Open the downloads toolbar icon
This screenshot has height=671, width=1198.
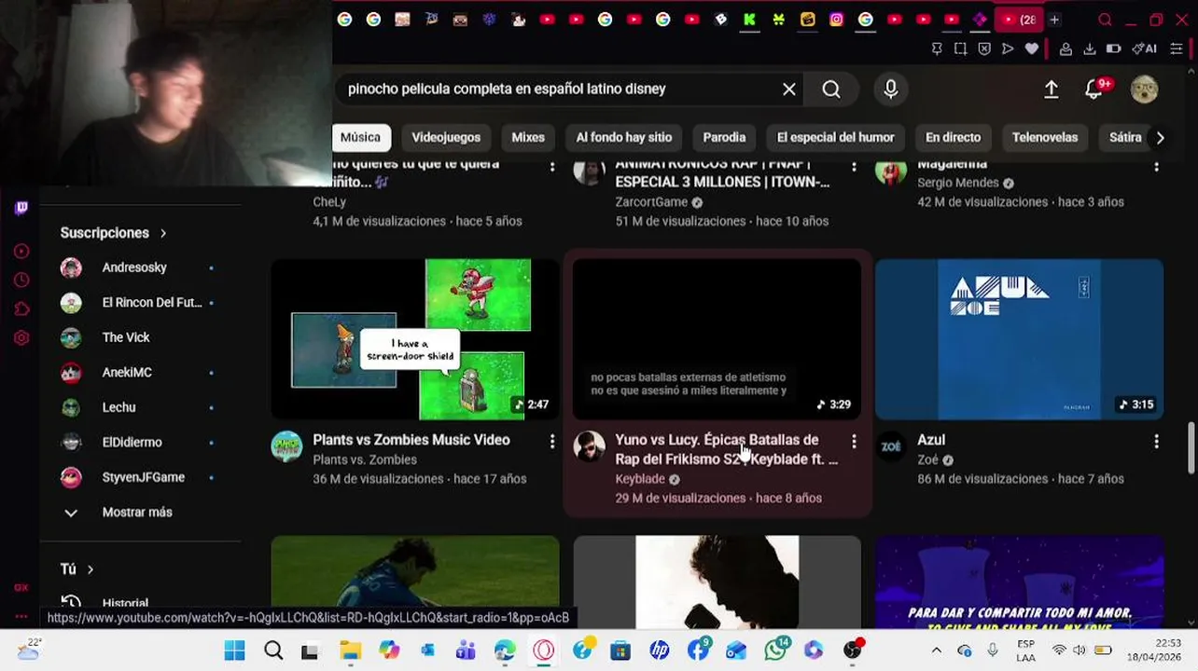[1089, 48]
